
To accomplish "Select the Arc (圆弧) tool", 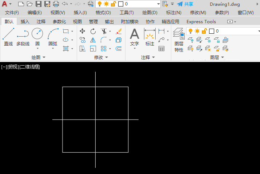I will point(53,36).
